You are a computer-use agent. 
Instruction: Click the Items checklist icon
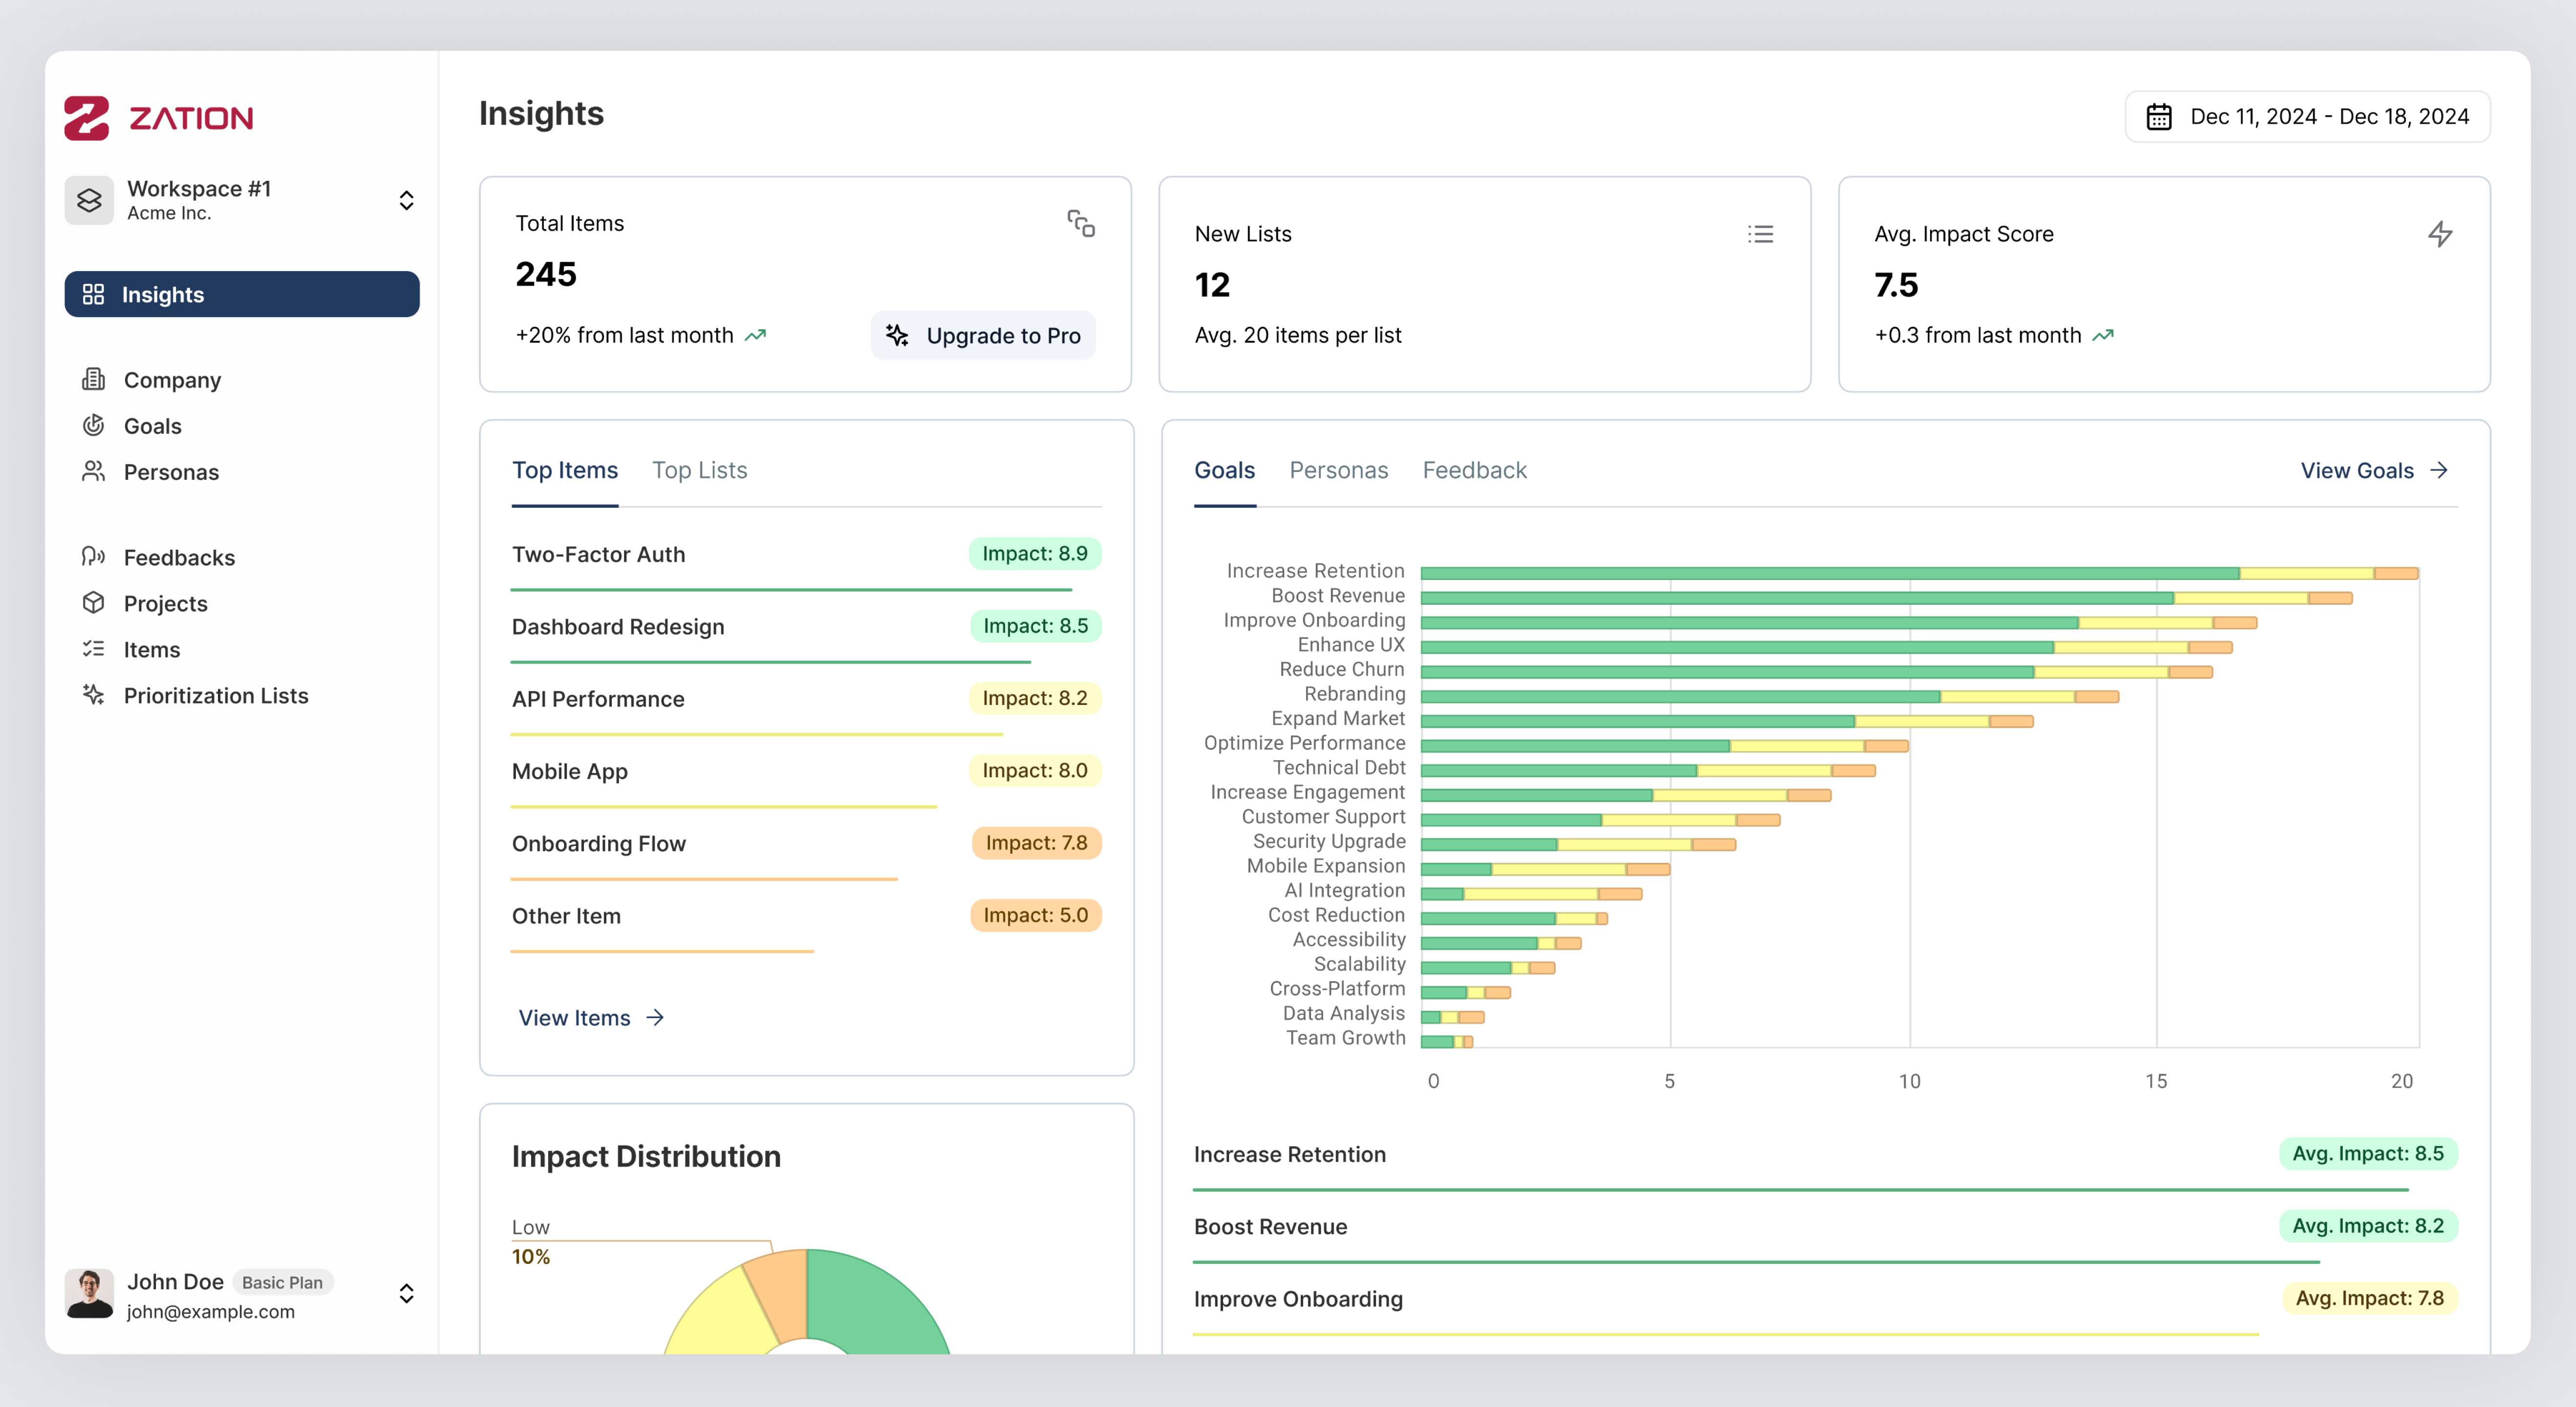[93, 649]
